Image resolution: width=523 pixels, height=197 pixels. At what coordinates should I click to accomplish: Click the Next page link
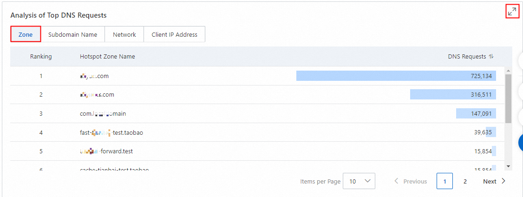point(490,181)
